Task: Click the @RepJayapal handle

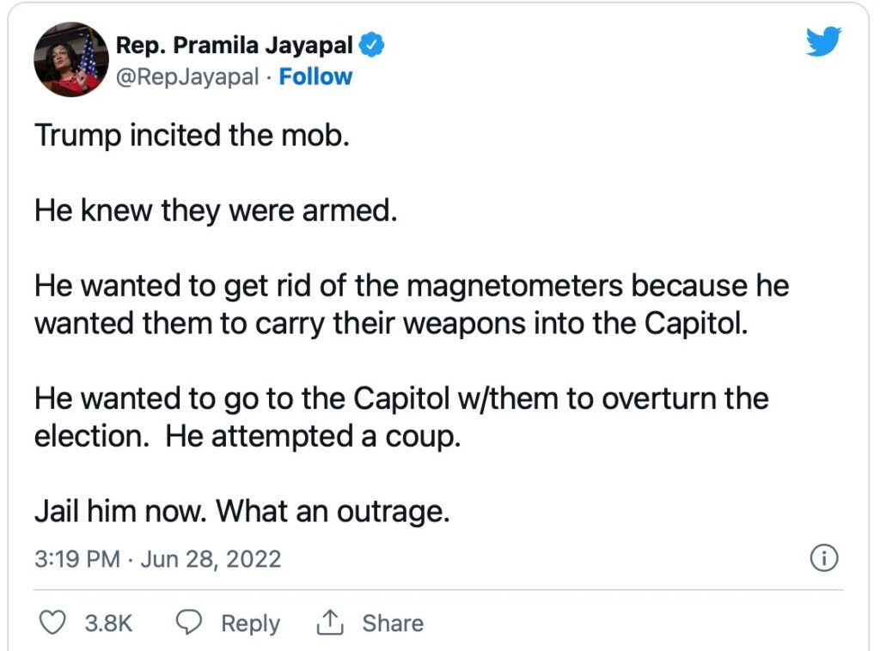Action: point(186,76)
